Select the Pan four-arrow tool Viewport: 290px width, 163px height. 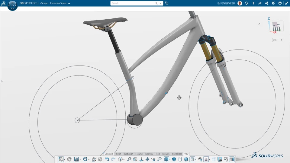pyautogui.click(x=147, y=159)
